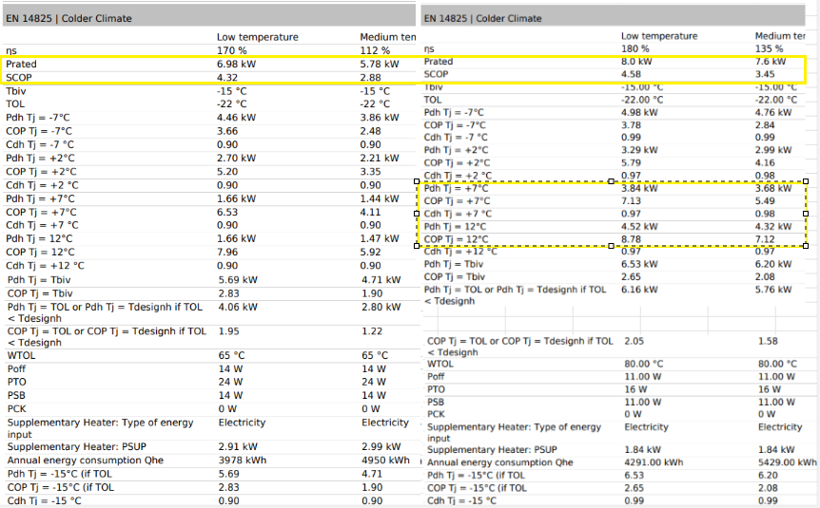Select the 170 % ηs value

[233, 50]
